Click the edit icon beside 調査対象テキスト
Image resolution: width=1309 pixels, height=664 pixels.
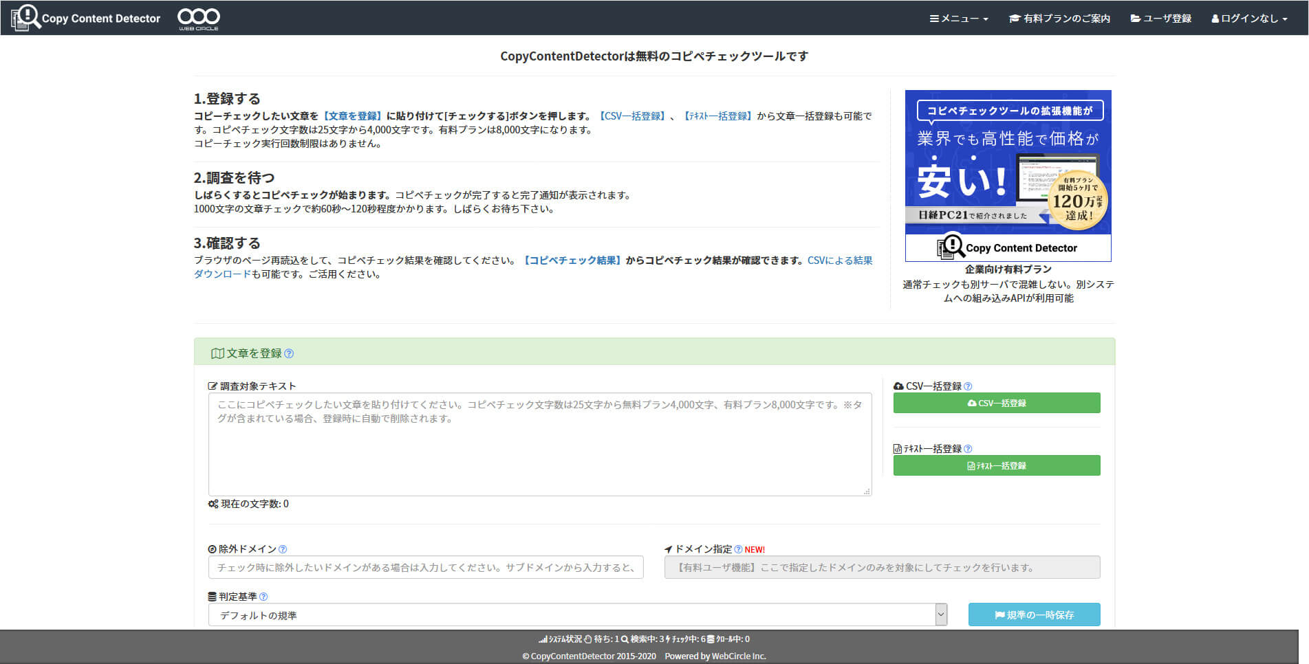[213, 386]
